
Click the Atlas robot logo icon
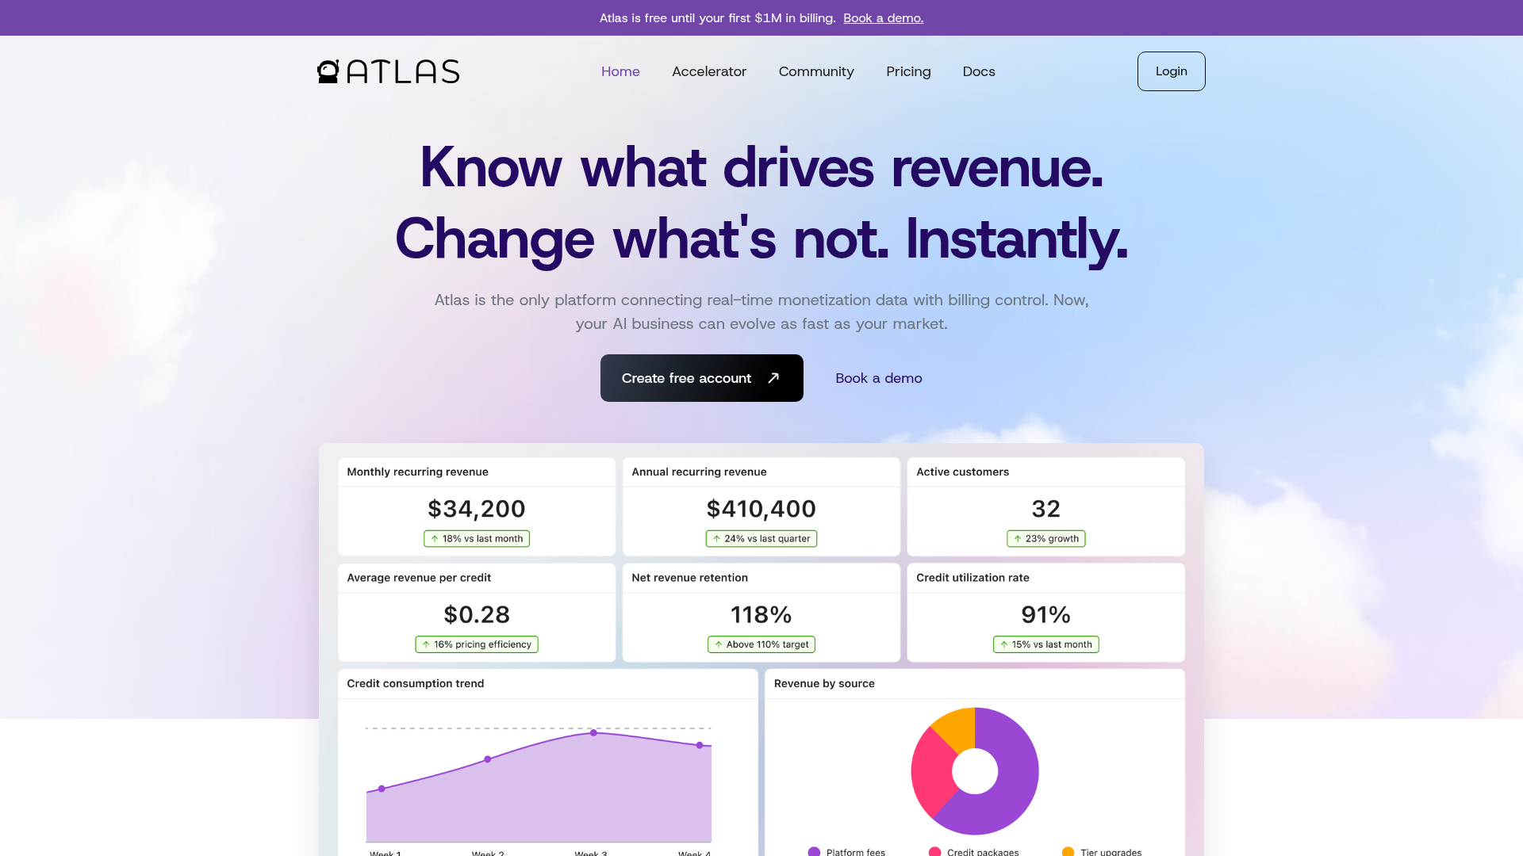coord(328,71)
